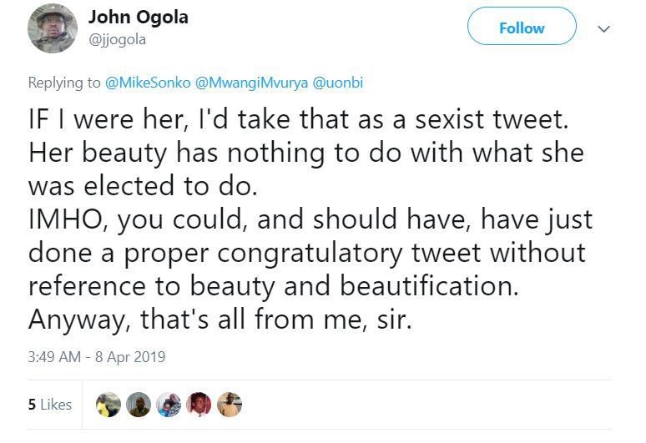Click the line "IF I were her" in tweet
Screen dimensions: 646x443
[297, 119]
